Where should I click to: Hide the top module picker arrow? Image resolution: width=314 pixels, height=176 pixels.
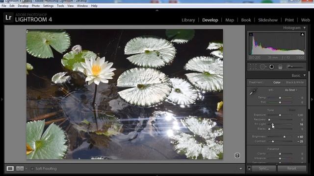pos(157,10)
